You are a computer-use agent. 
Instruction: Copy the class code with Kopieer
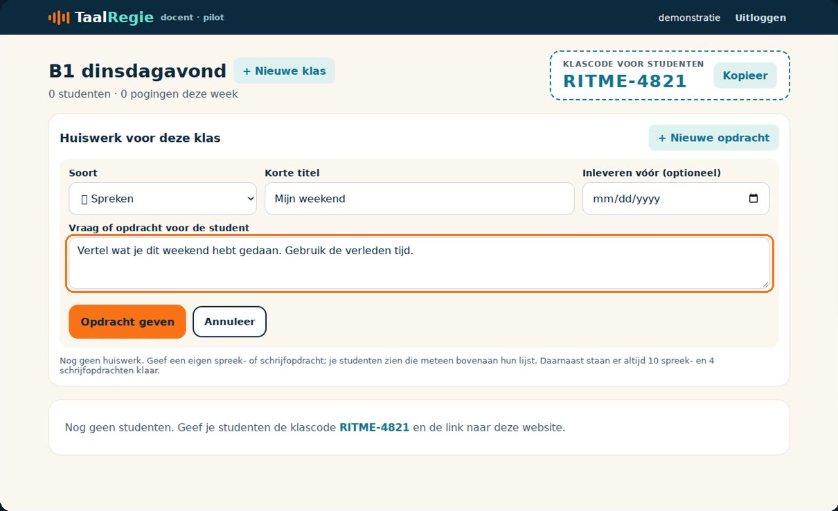click(x=745, y=75)
